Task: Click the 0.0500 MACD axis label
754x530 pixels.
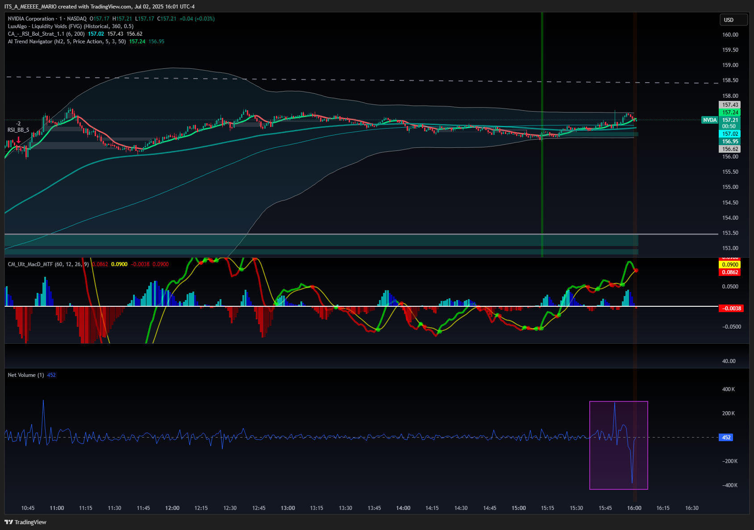Action: 730,287
